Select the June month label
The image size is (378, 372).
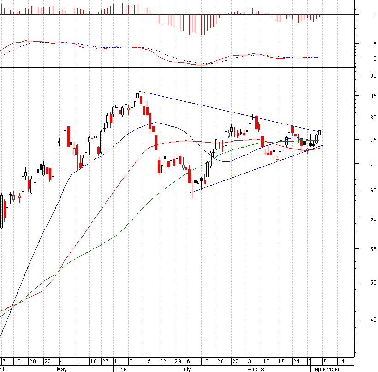[x=120, y=369]
